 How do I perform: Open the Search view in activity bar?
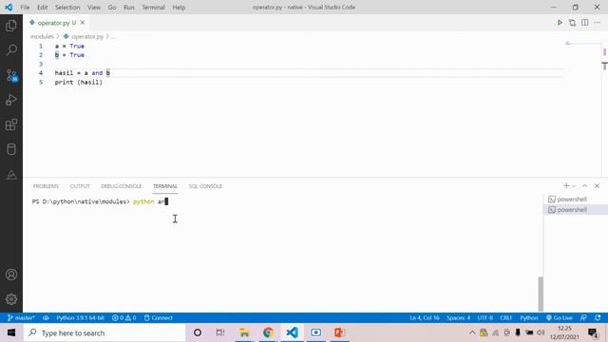coord(11,50)
